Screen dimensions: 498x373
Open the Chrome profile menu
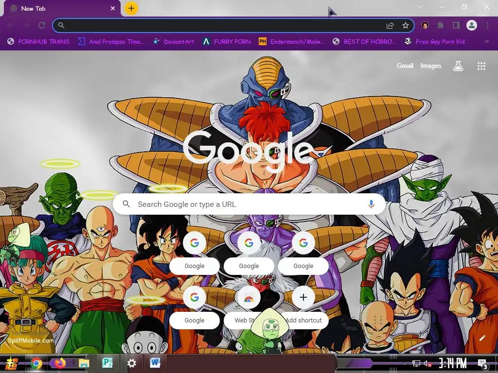coord(472,25)
